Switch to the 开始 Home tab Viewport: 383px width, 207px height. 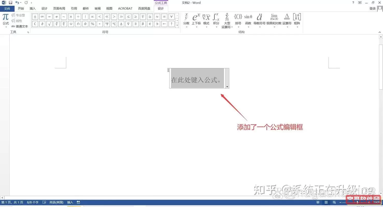pos(21,9)
